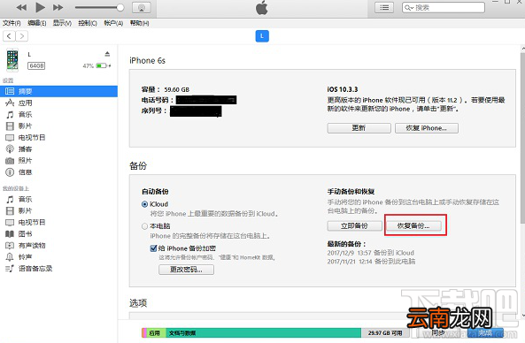Open the 控制(C) menu
The width and height of the screenshot is (525, 343).
[88, 23]
